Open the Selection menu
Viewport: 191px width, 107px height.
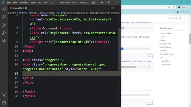click(x=24, y=3)
